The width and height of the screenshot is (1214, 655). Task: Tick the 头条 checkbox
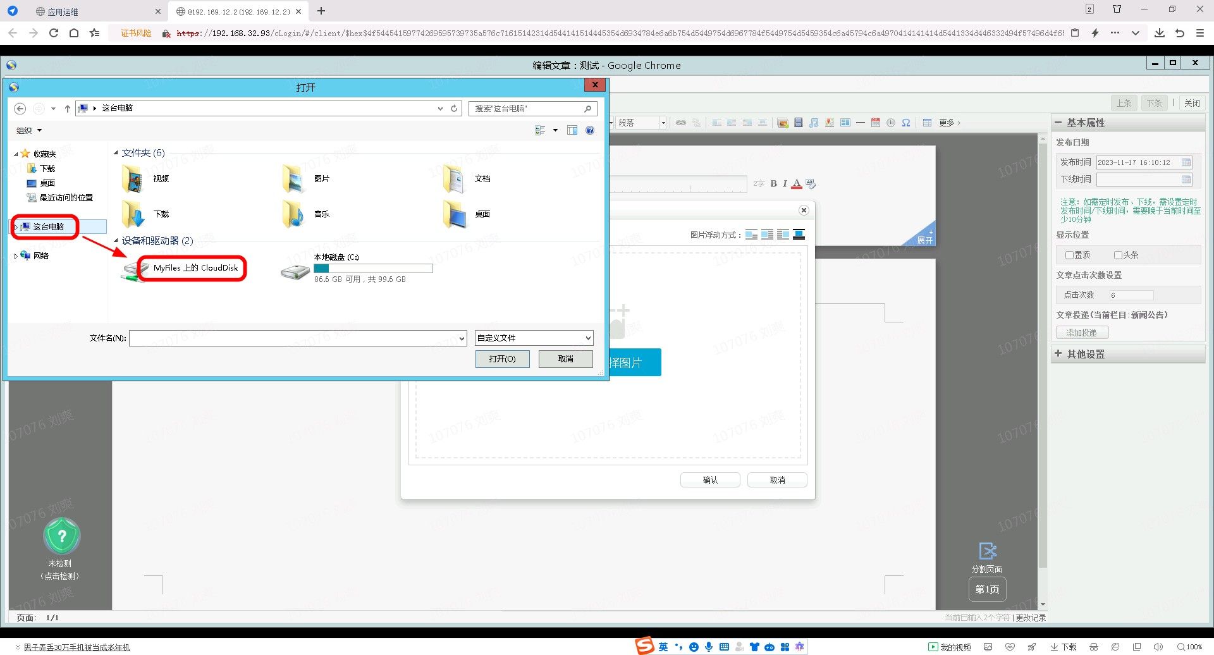click(x=1118, y=255)
